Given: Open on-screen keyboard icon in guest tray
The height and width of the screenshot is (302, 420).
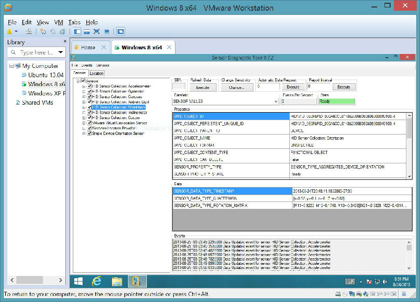Looking at the screenshot, I should coord(350,282).
